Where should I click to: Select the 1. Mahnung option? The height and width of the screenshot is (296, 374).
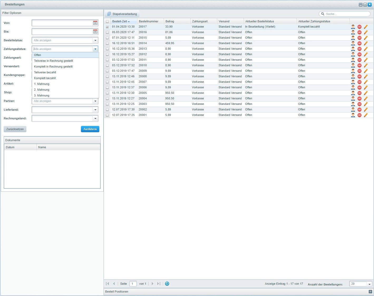(x=65, y=84)
